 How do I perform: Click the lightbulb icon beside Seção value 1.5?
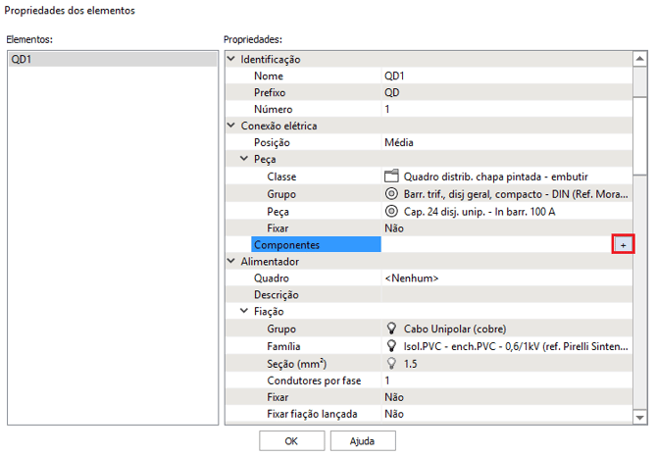click(391, 363)
